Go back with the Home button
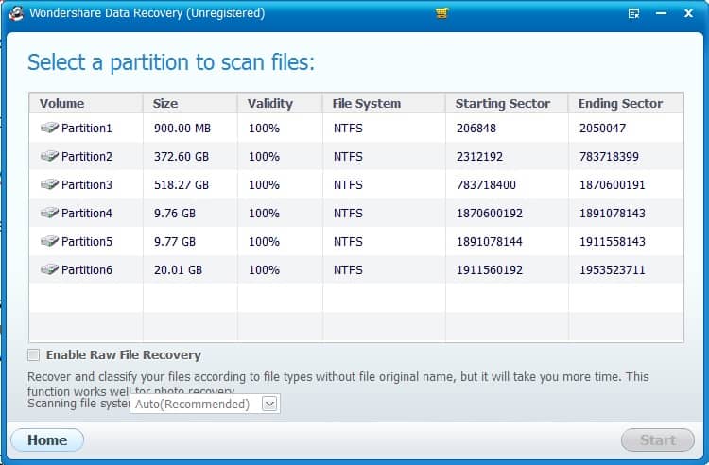This screenshot has width=709, height=465. [x=47, y=440]
